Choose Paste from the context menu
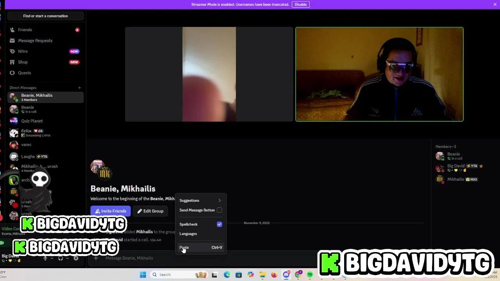The width and height of the screenshot is (500, 281). [200, 247]
